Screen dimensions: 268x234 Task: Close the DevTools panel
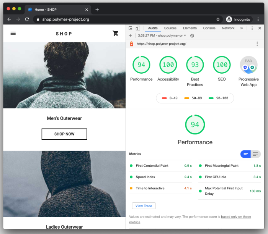tap(260, 28)
